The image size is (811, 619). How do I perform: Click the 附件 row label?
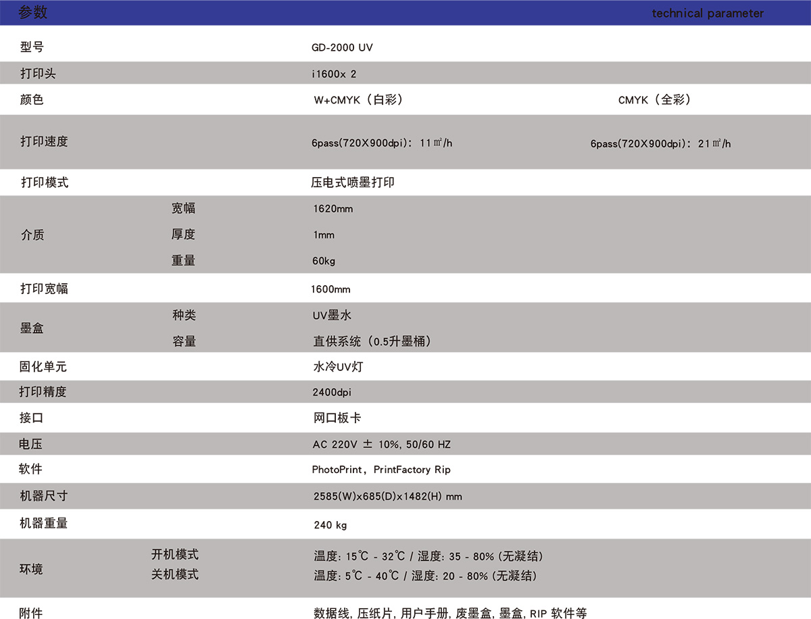click(x=31, y=614)
